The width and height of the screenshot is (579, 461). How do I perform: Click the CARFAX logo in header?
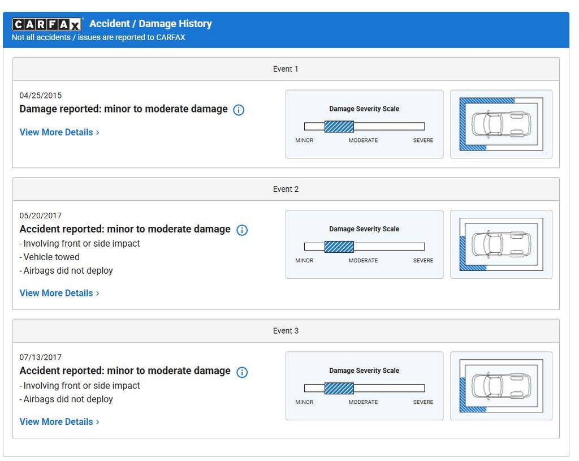click(x=47, y=24)
